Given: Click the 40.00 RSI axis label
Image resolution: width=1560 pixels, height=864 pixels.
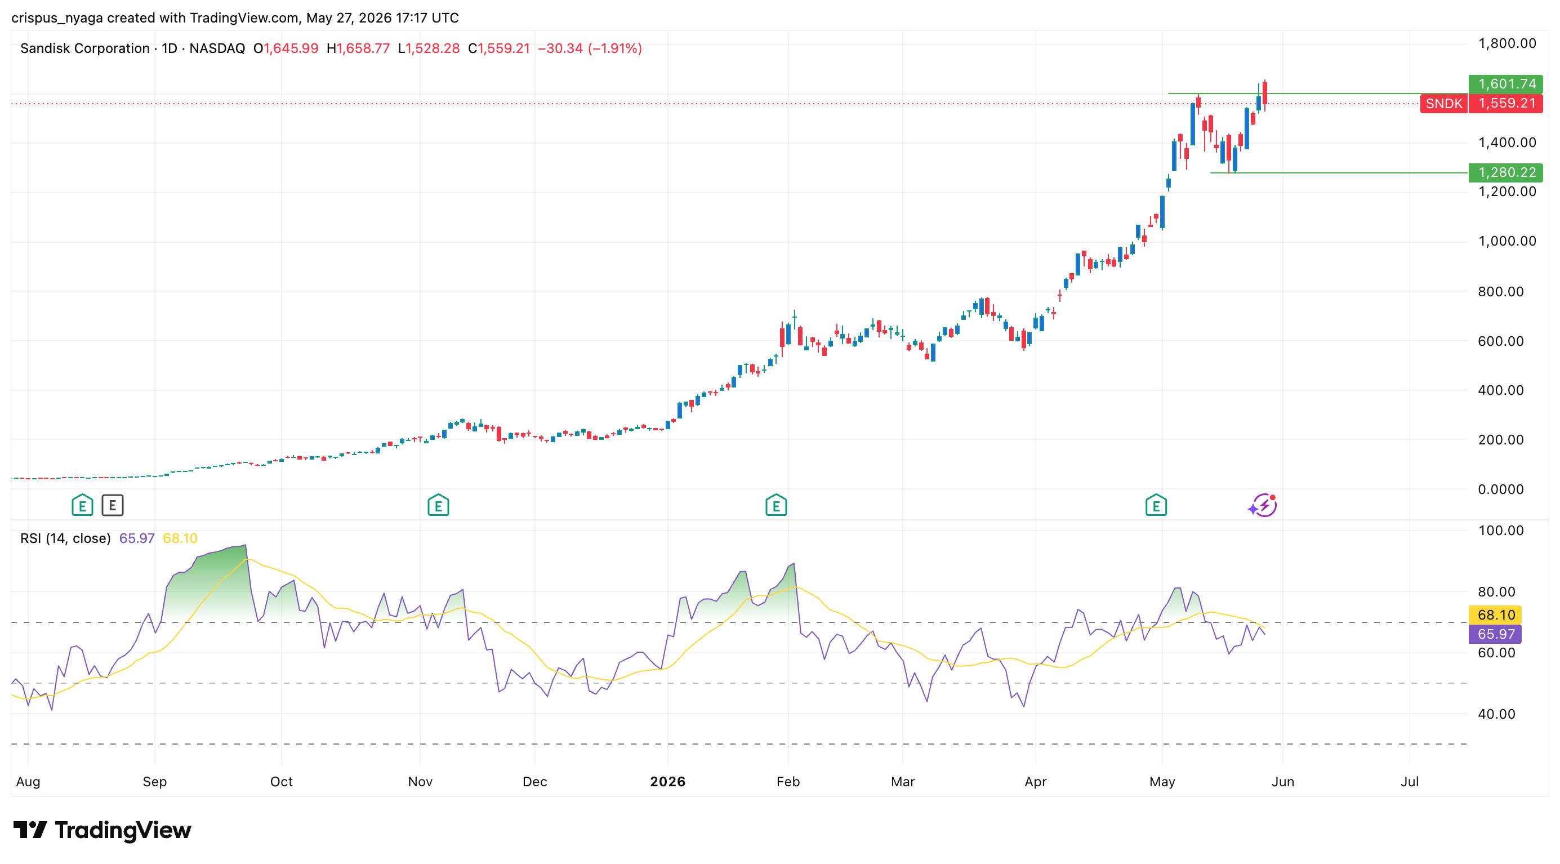Looking at the screenshot, I should pyautogui.click(x=1496, y=714).
